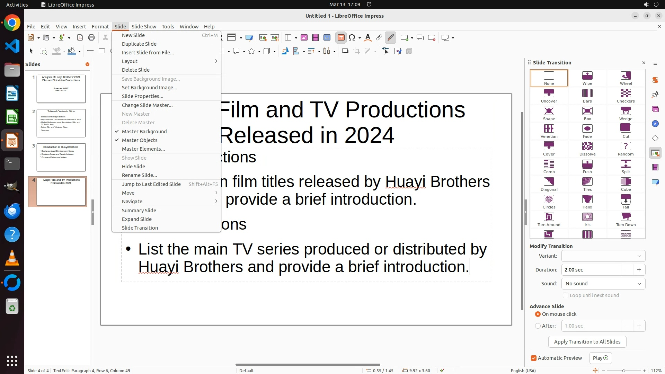This screenshot has height=374, width=665.
Task: Select the After advance slide radio
Action: coord(538,326)
